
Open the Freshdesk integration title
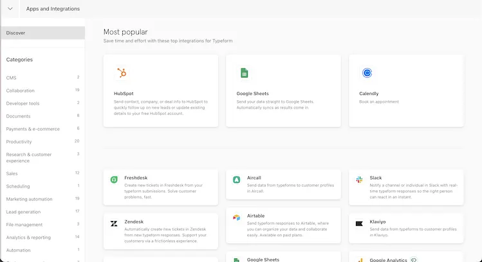tap(136, 178)
